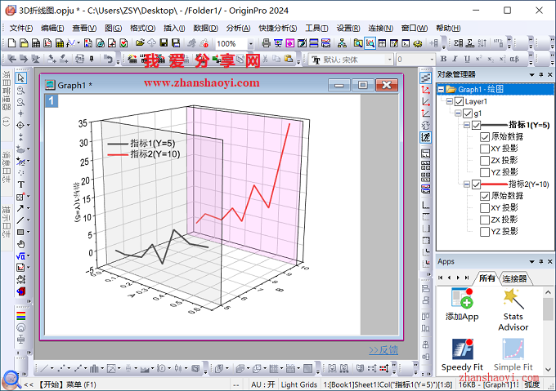Collapse the Layer1 tree node
Image resolution: width=556 pixels, height=391 pixels.
pos(449,101)
